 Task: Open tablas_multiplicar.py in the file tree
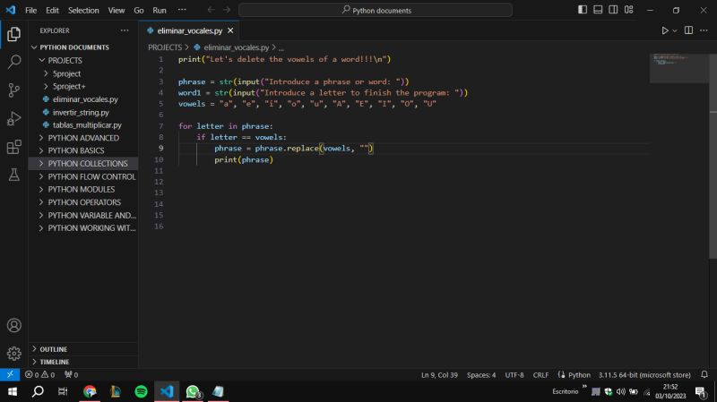click(87, 125)
